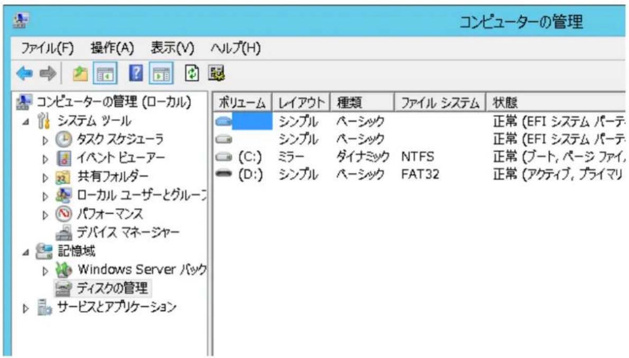Sort by the 種類 column header
Viewport: 629px width, 358px height.
362,102
